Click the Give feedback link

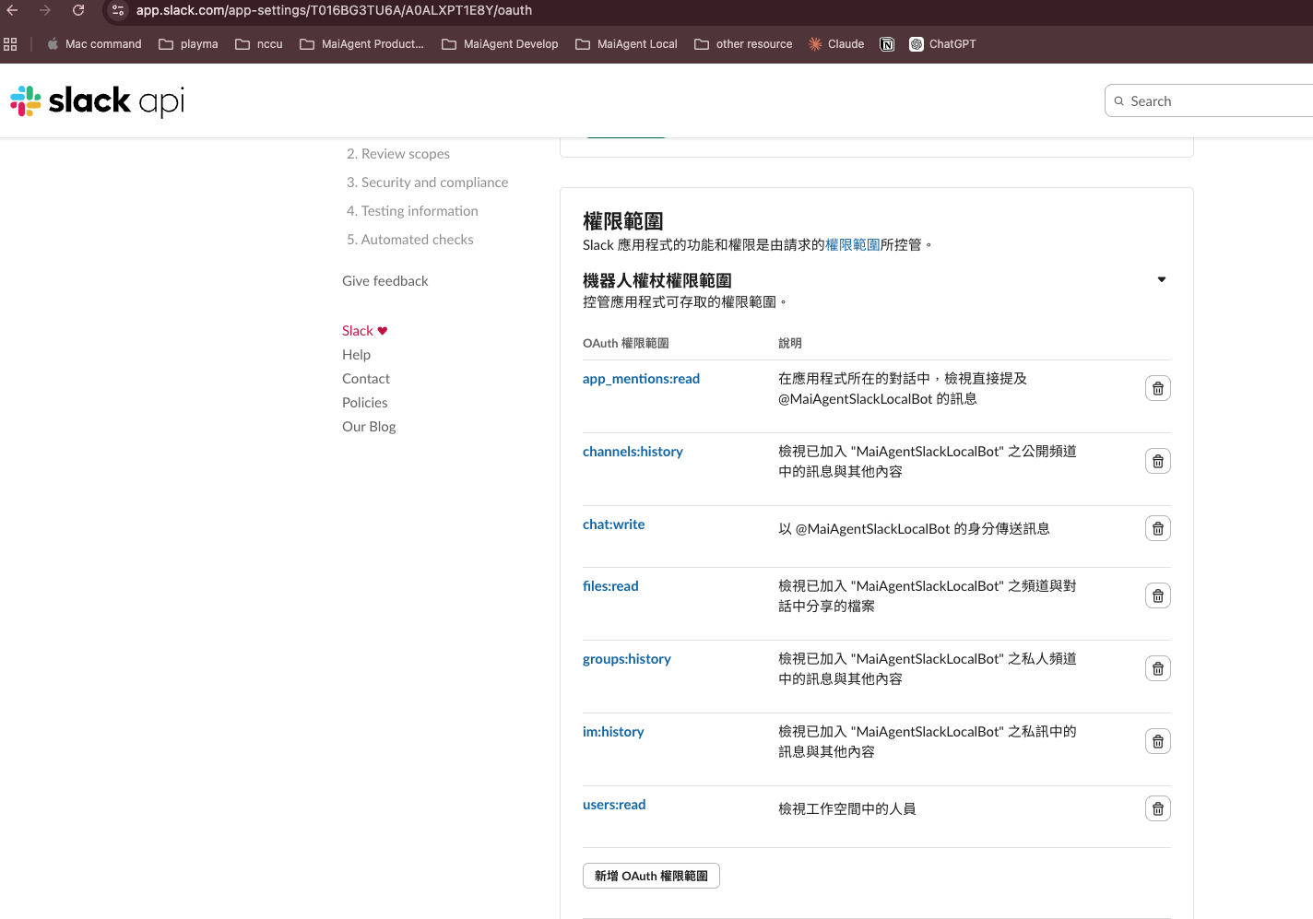(384, 281)
